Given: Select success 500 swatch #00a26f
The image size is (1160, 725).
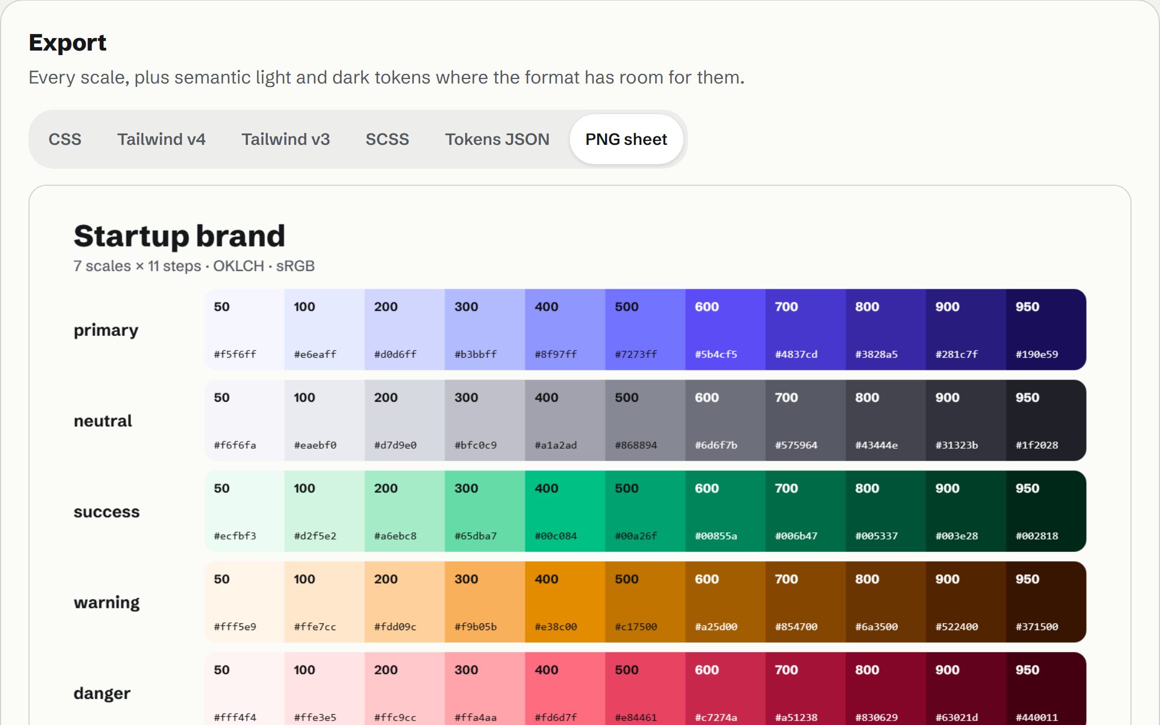Looking at the screenshot, I should point(645,511).
